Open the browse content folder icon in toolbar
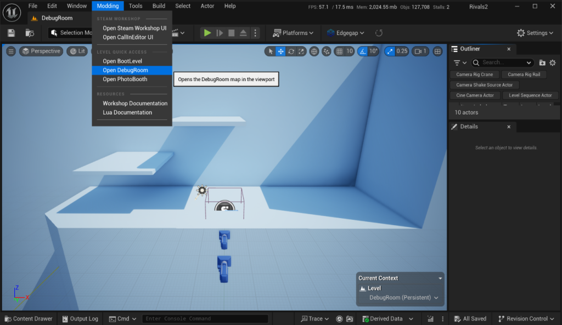This screenshot has width=562, height=325. click(x=30, y=33)
